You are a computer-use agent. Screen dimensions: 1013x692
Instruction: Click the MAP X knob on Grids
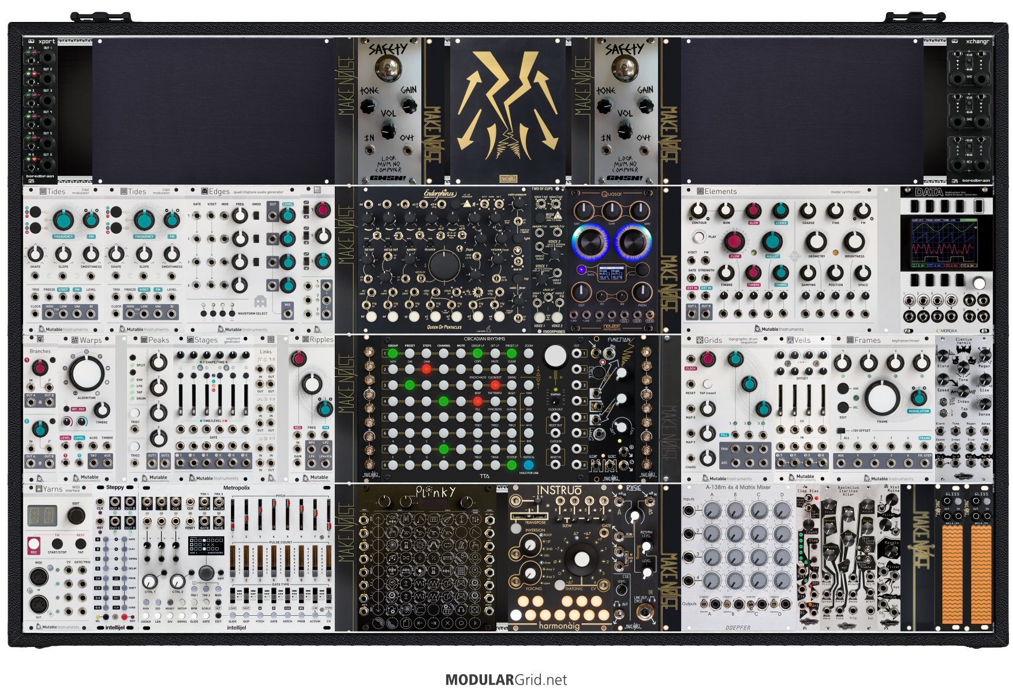click(x=708, y=409)
